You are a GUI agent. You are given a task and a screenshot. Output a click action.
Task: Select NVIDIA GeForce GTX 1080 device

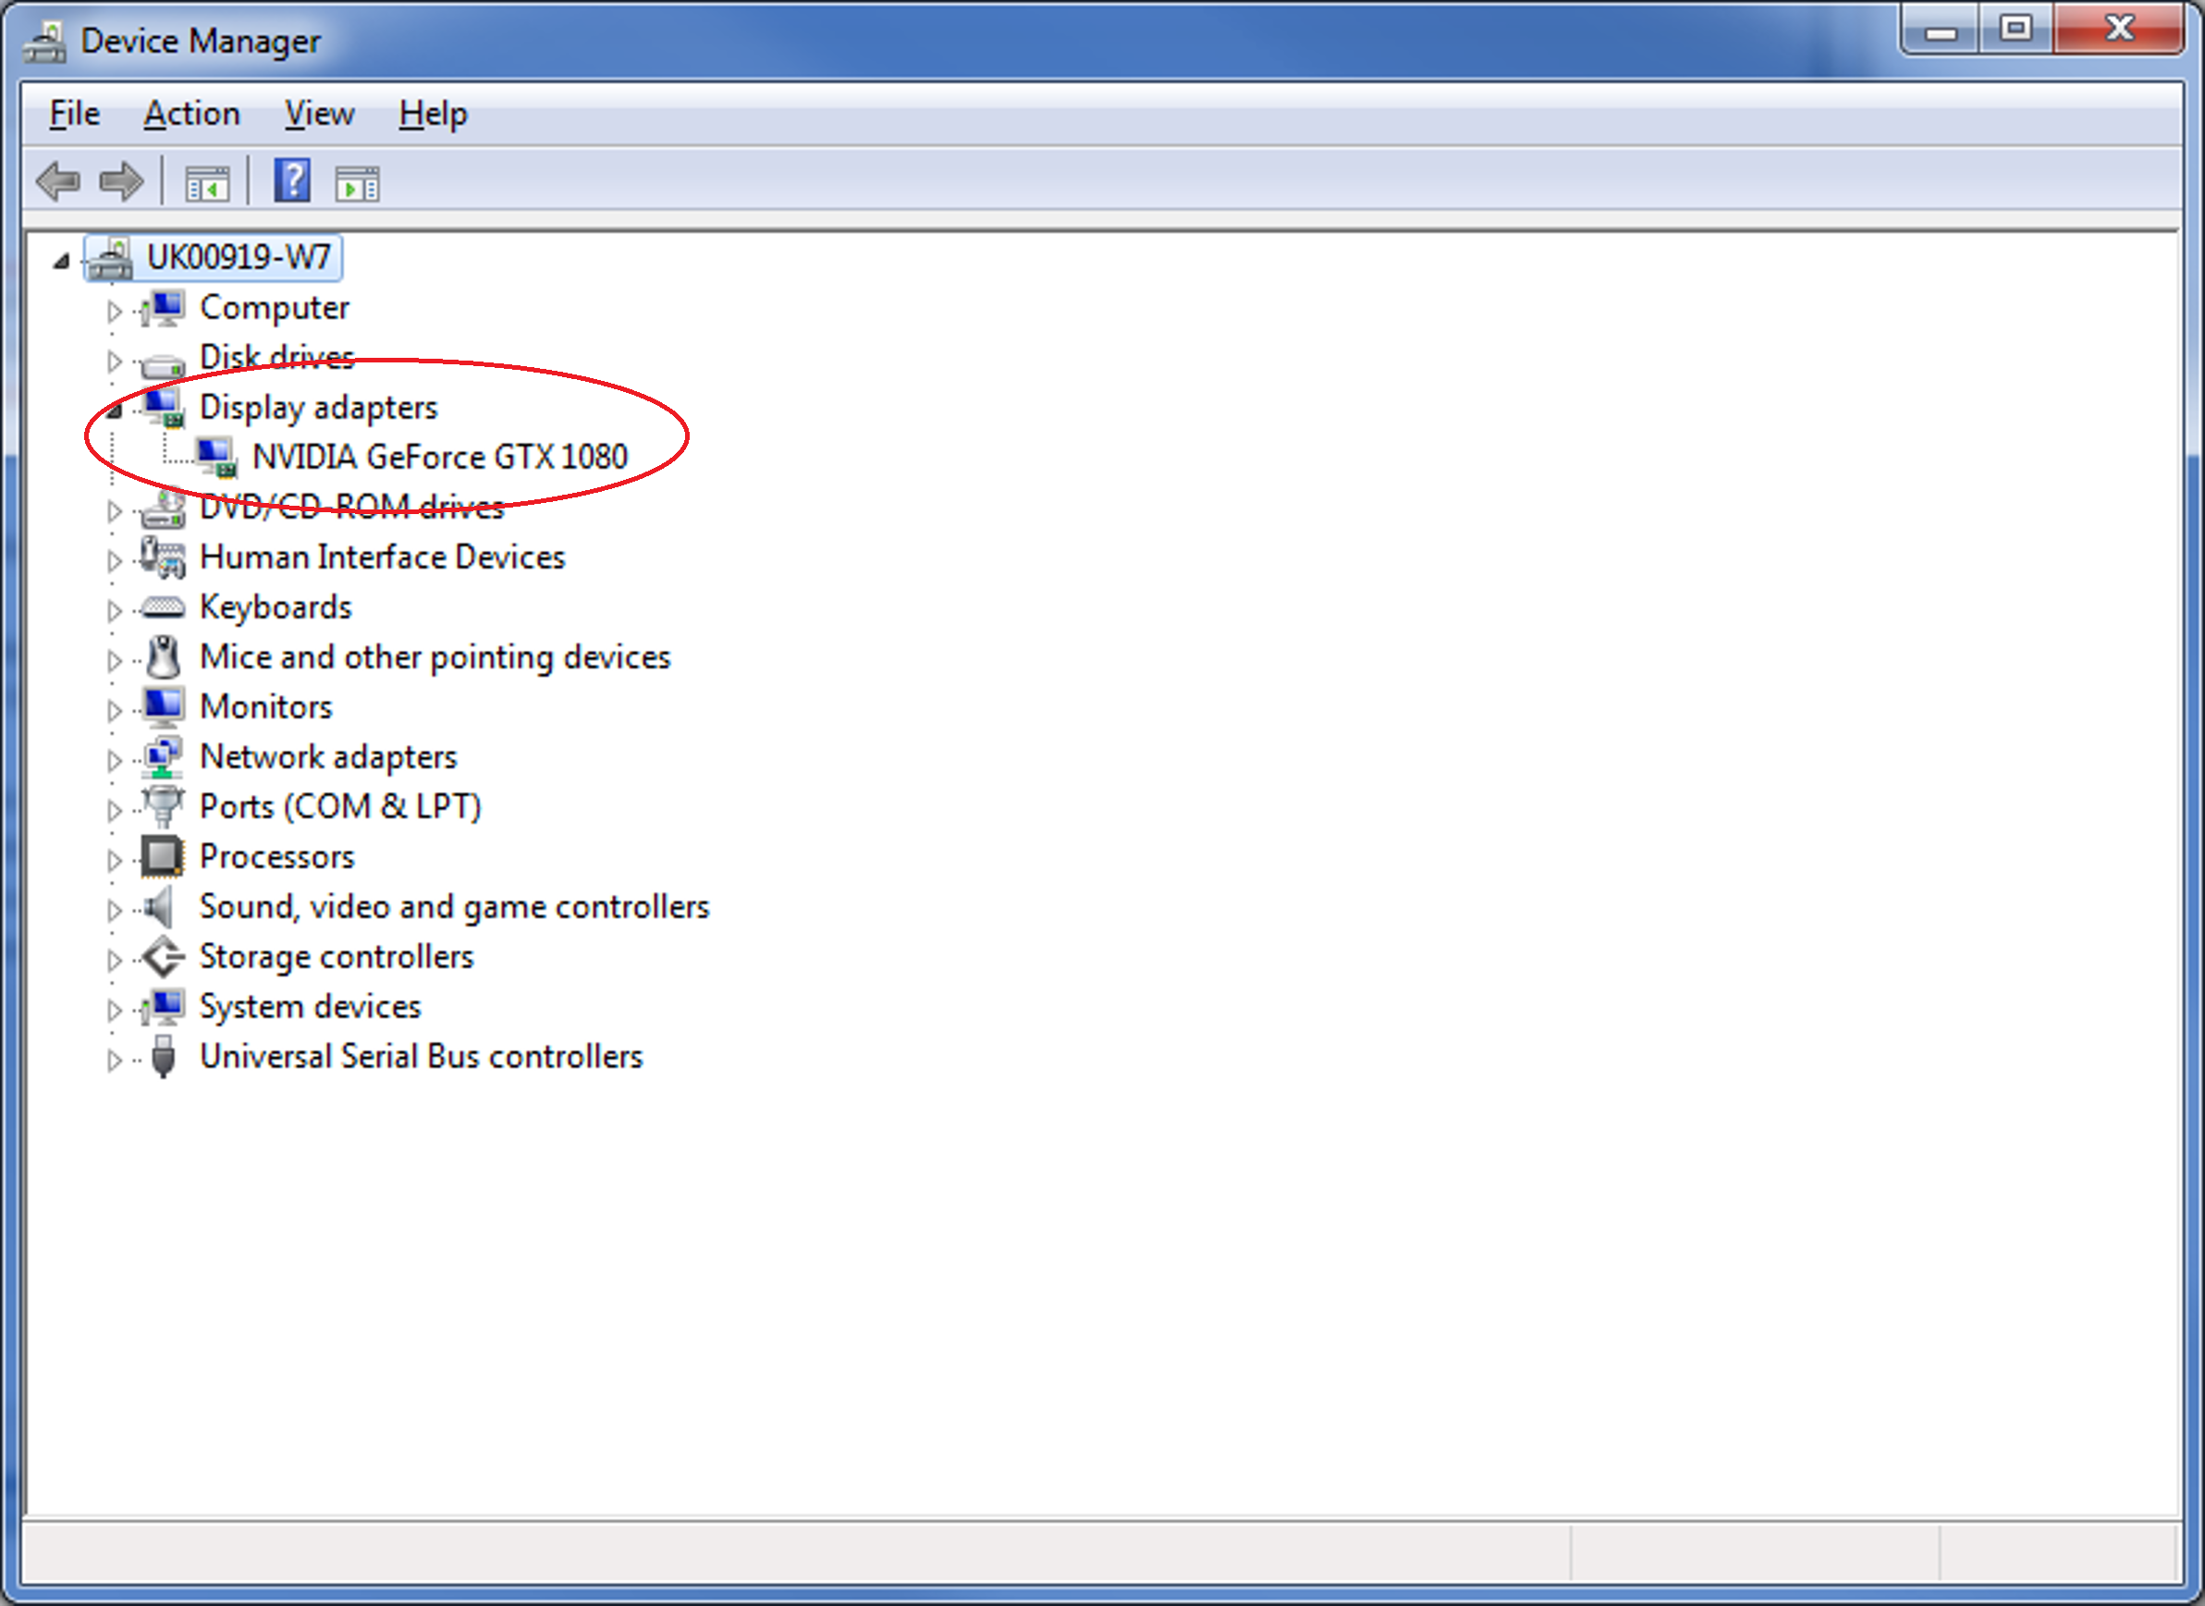click(439, 456)
